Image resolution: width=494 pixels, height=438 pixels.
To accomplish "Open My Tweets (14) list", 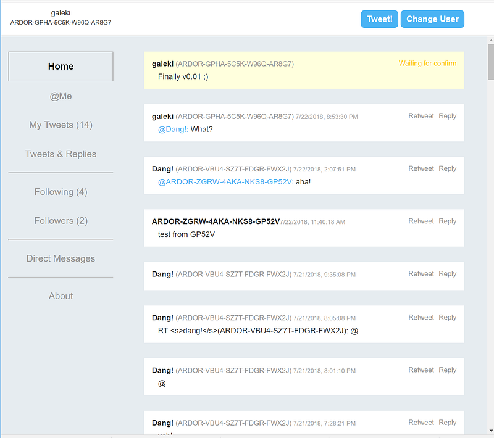I will point(61,125).
